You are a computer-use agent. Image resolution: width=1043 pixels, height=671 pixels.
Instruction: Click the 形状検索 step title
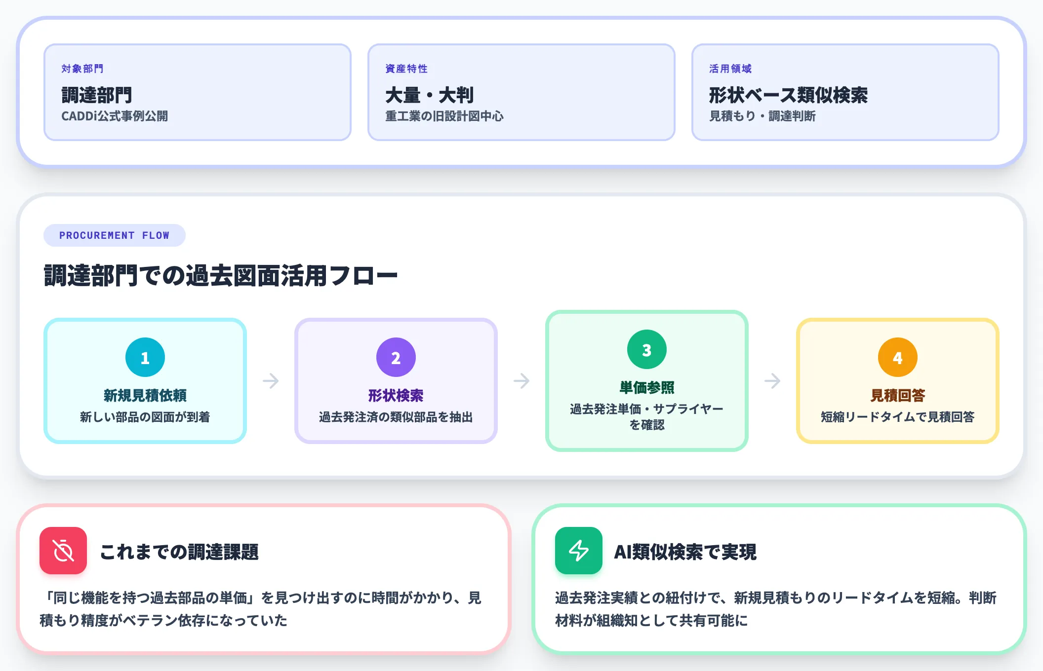click(x=396, y=395)
